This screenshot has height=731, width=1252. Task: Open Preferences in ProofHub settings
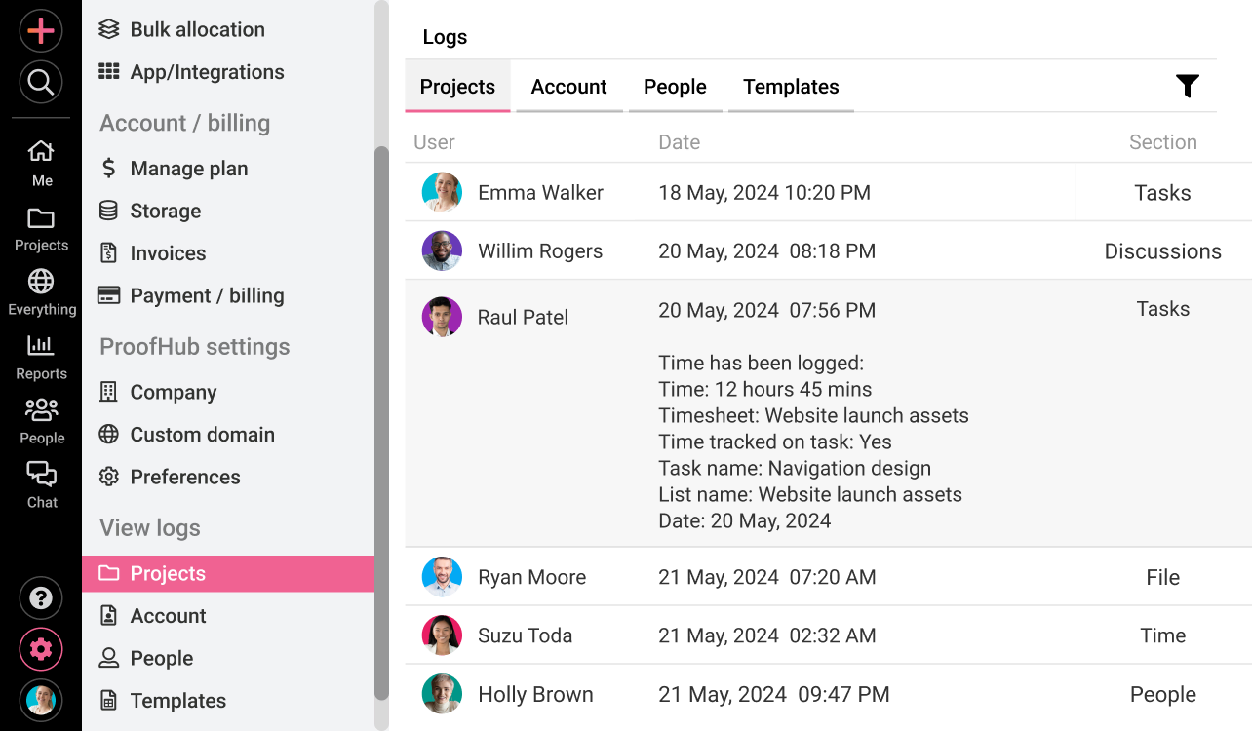[x=185, y=477]
